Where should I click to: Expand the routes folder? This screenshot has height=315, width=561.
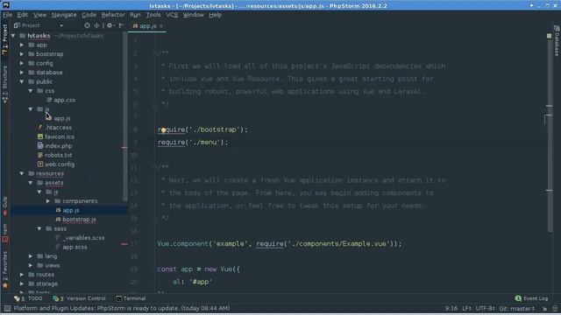point(22,275)
